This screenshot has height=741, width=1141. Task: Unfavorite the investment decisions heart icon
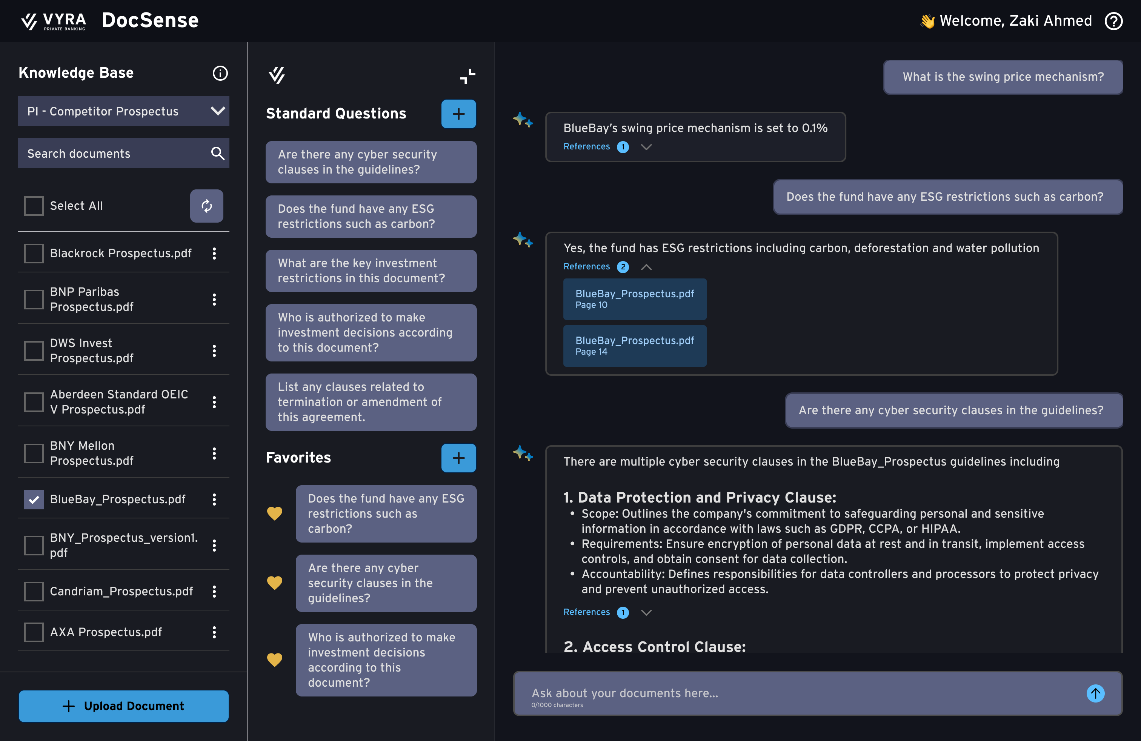pyautogui.click(x=275, y=660)
